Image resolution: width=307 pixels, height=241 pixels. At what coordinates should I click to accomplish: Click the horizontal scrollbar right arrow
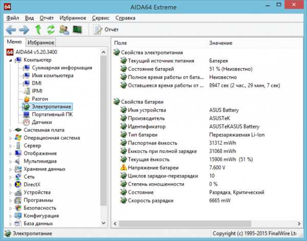299,224
